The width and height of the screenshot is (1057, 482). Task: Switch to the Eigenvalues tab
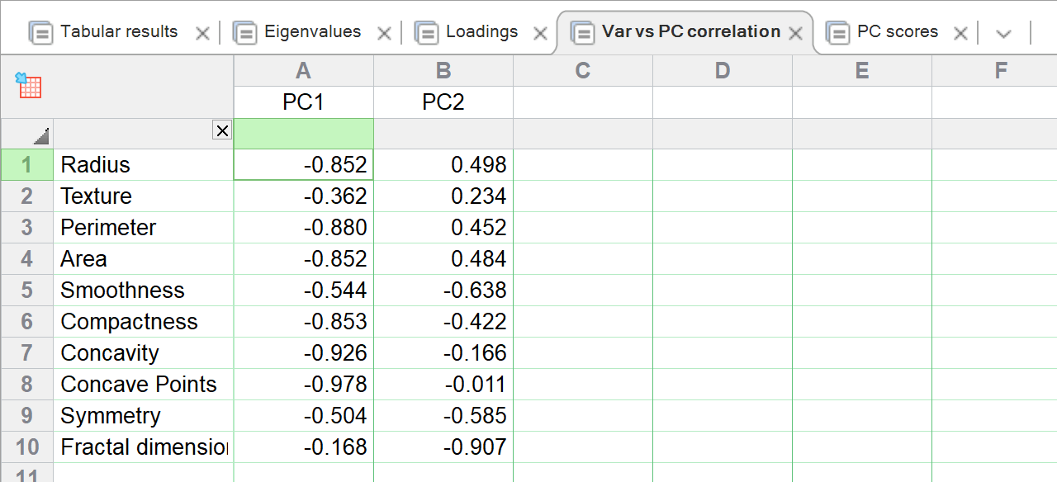tap(312, 32)
